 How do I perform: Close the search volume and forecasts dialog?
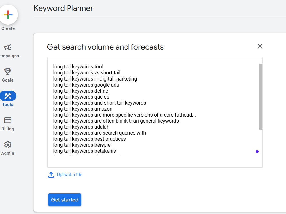click(x=260, y=46)
